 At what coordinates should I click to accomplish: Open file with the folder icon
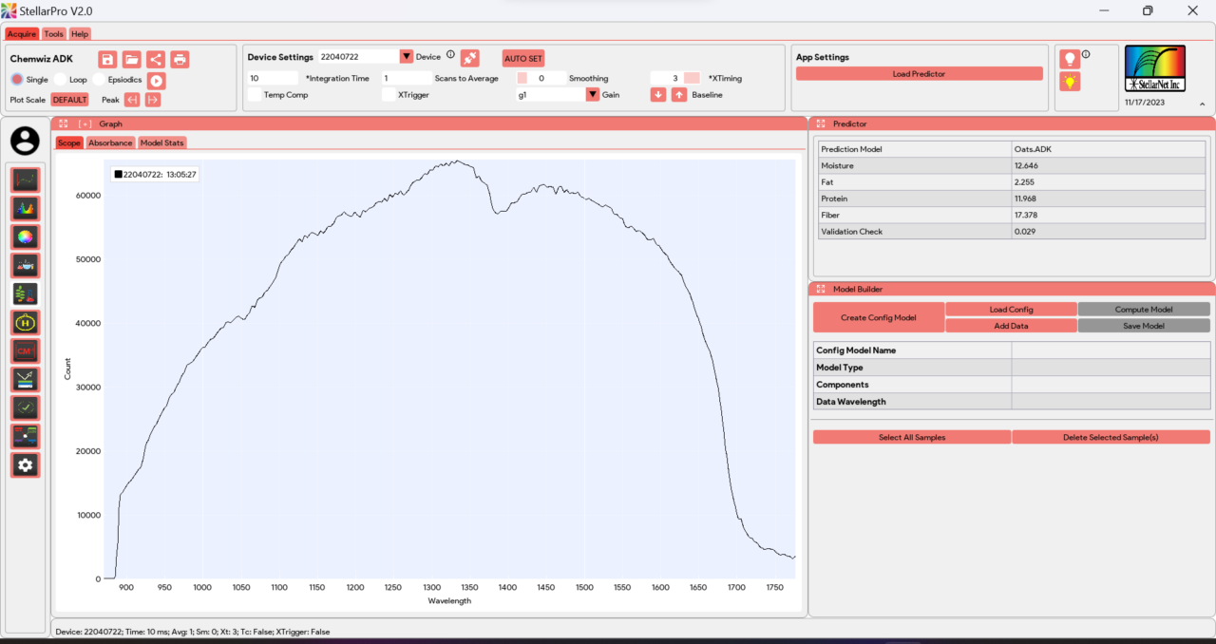[x=131, y=59]
